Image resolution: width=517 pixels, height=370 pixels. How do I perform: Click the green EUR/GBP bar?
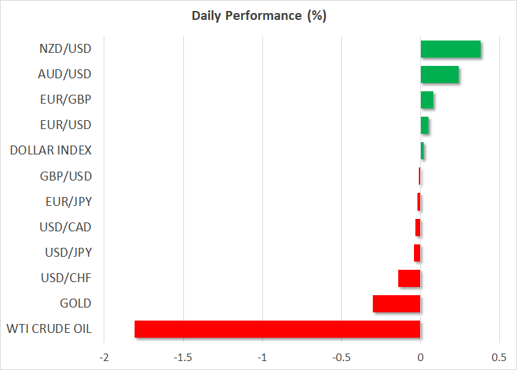(x=426, y=100)
